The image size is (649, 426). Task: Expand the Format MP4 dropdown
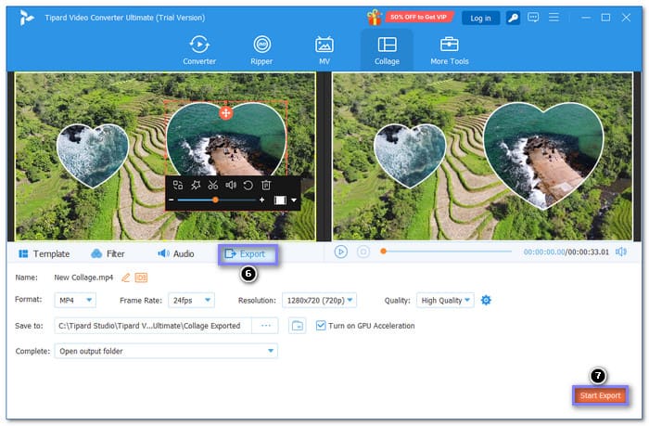coord(74,300)
